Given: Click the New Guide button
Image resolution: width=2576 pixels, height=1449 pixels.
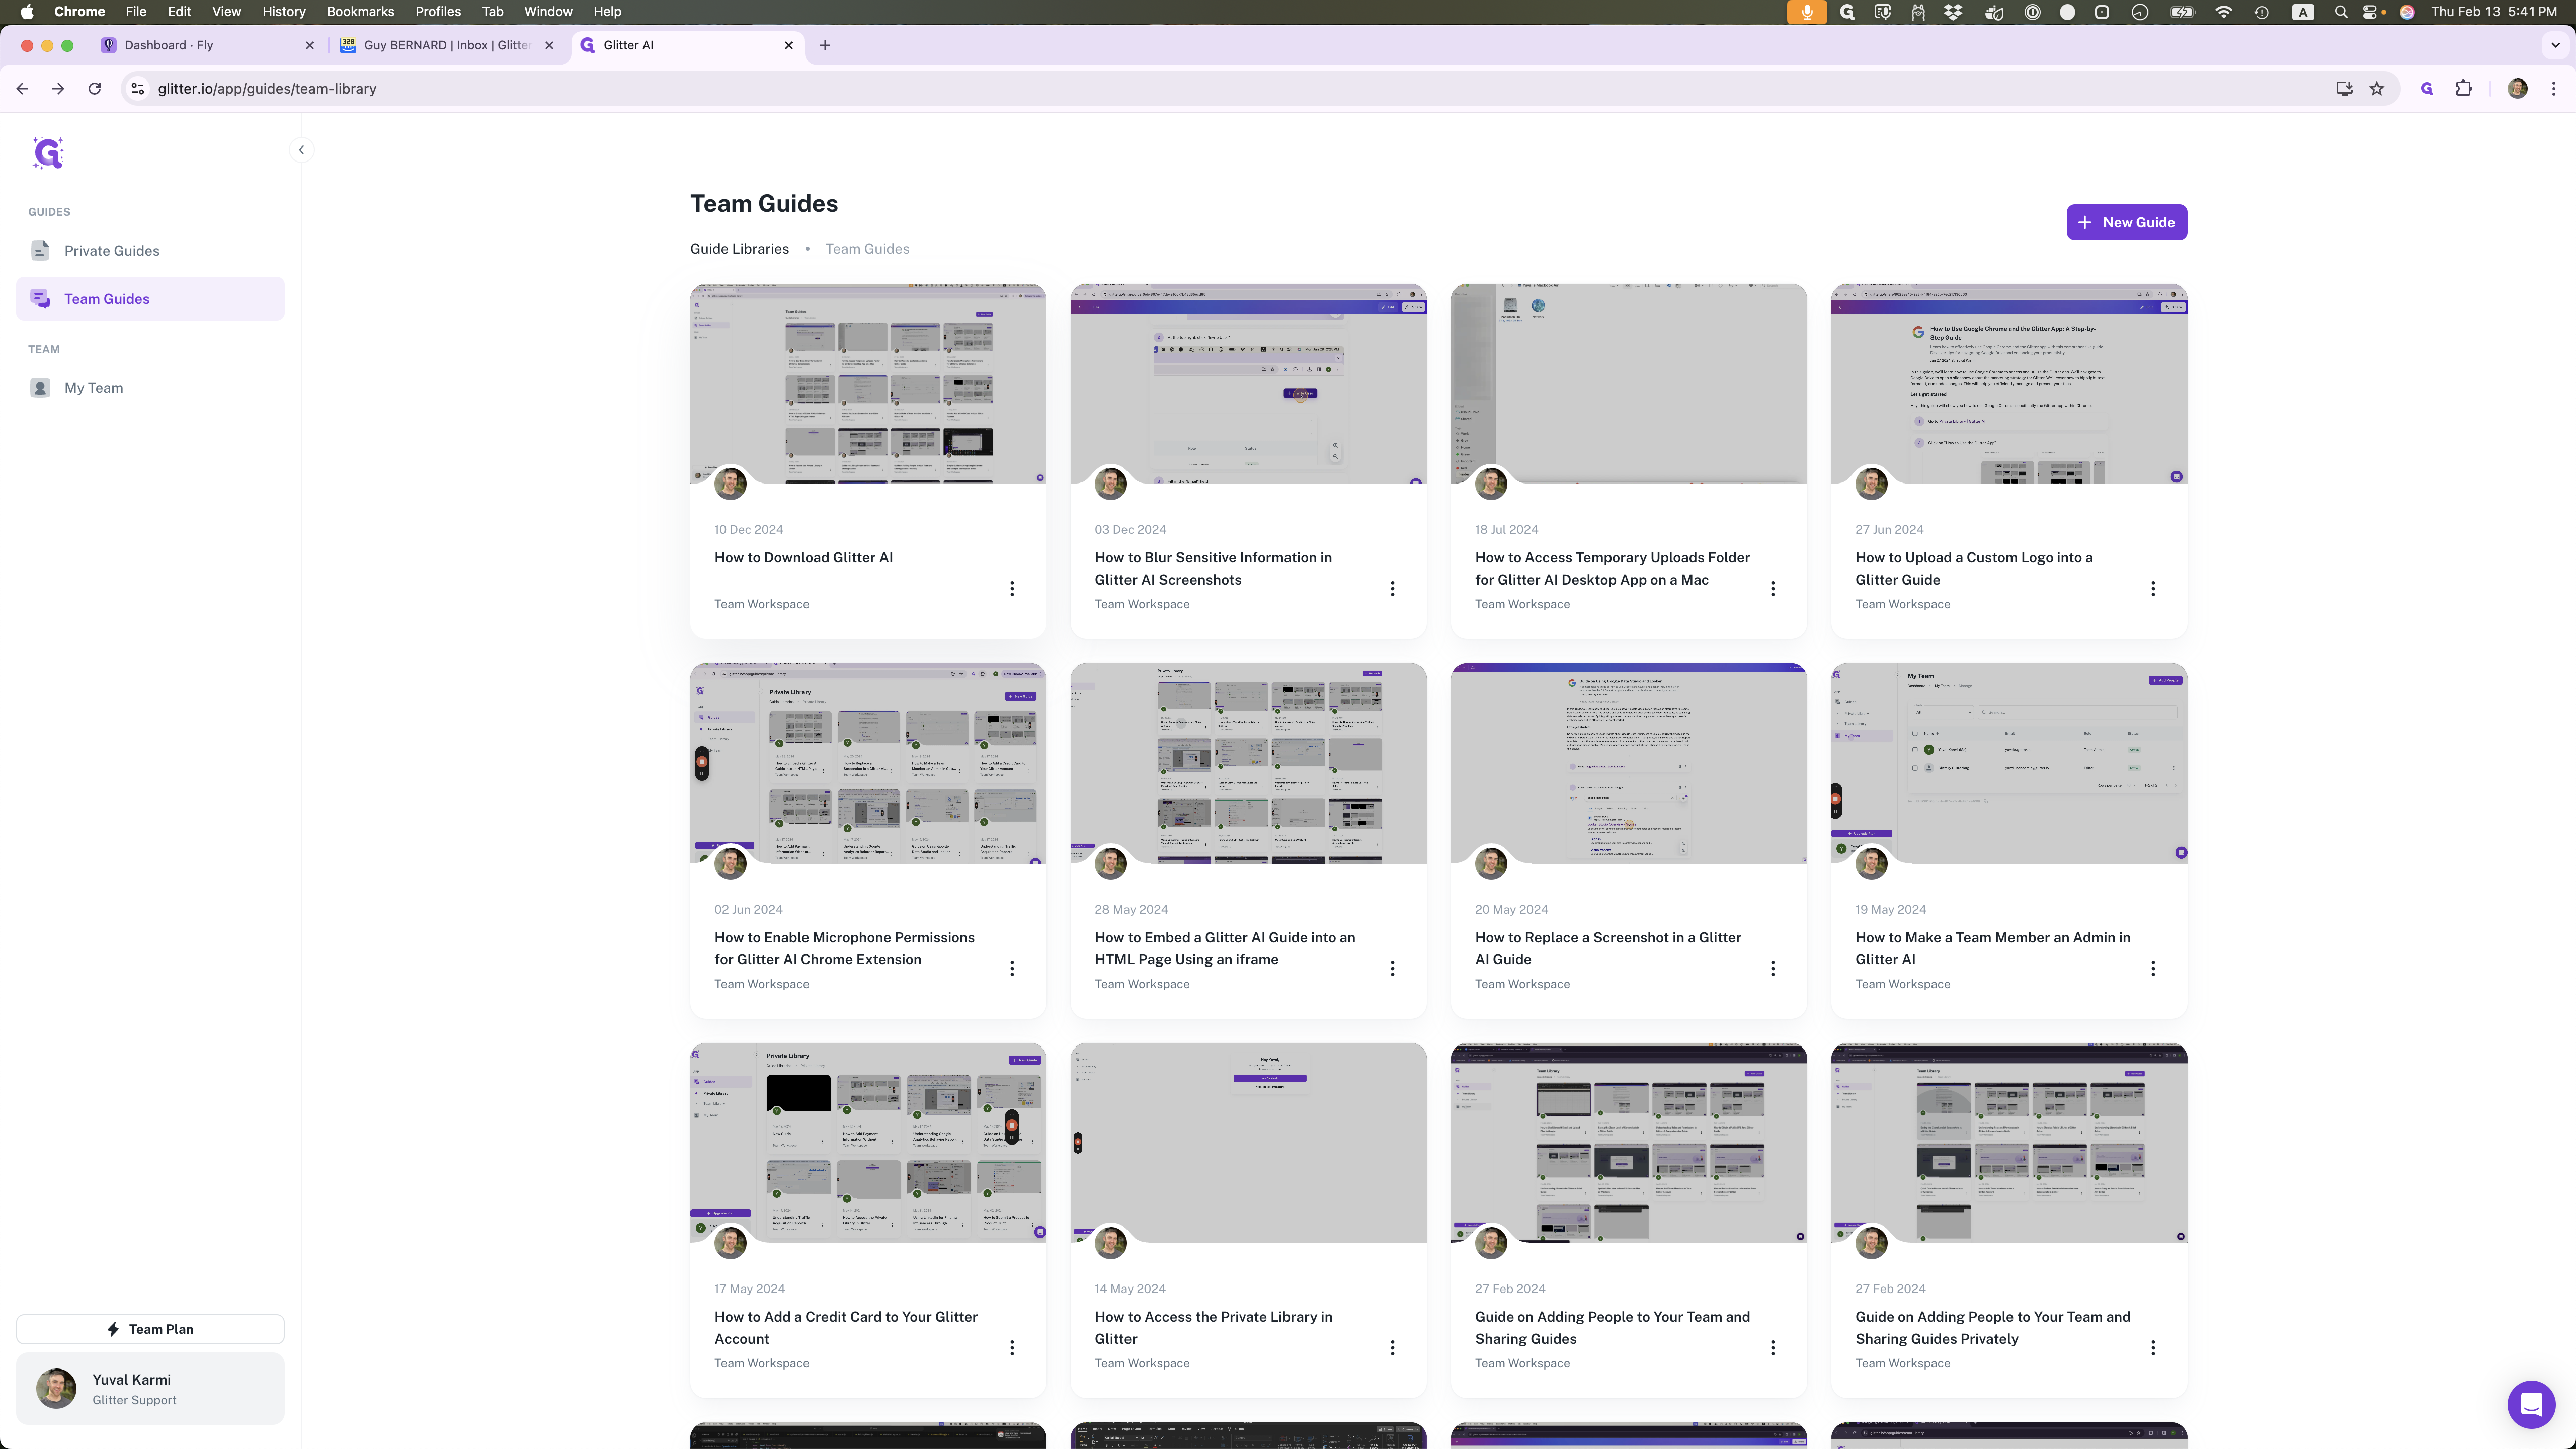Looking at the screenshot, I should [x=2126, y=222].
